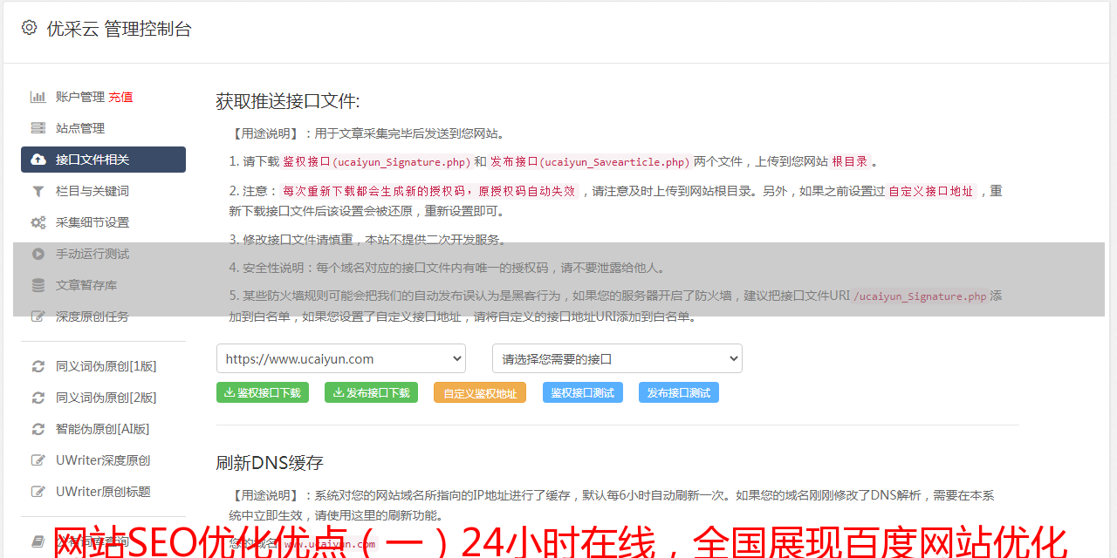This screenshot has width=1117, height=558.
Task: Click the server icon for 站点管理
Action: point(38,128)
